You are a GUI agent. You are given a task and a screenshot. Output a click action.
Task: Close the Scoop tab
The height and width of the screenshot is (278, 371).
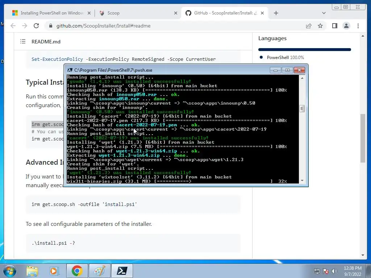(176, 13)
